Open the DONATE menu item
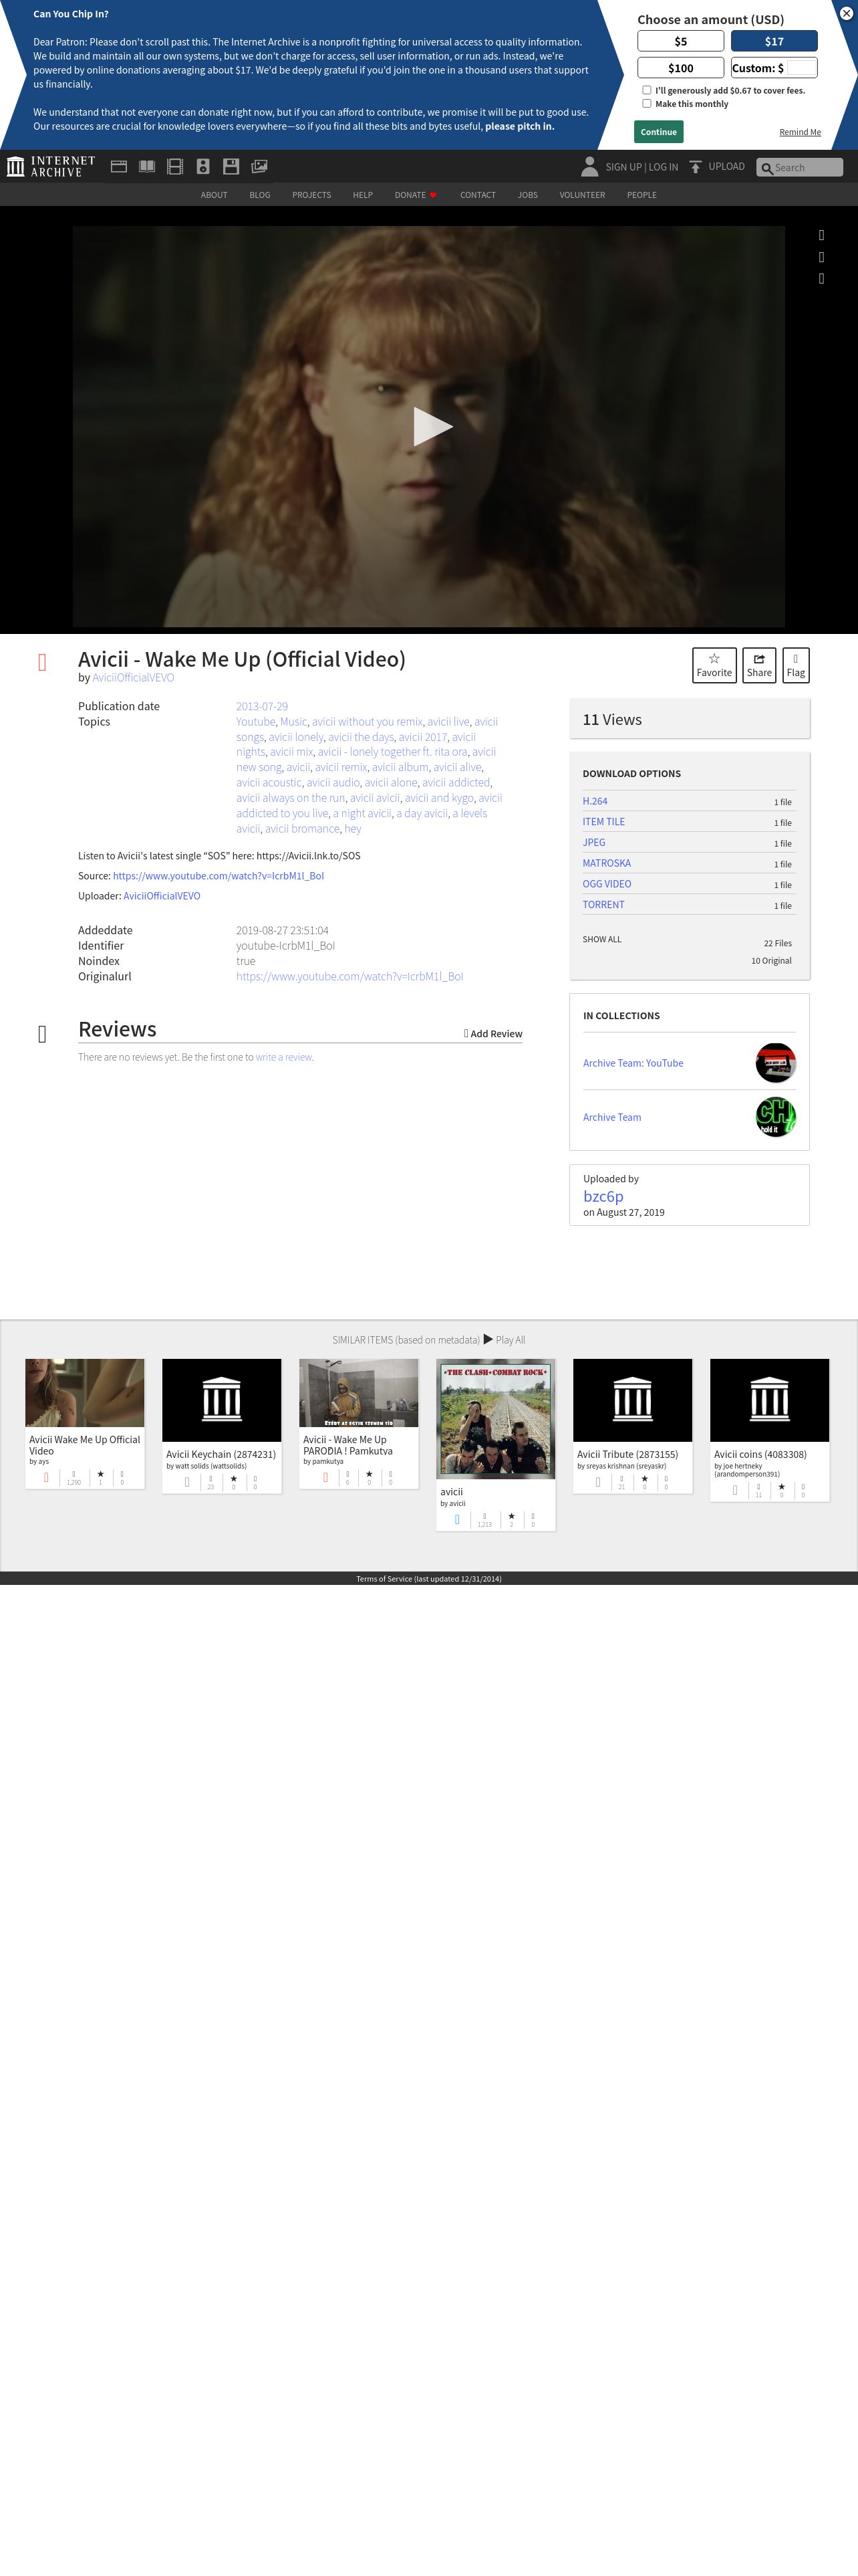 point(416,195)
